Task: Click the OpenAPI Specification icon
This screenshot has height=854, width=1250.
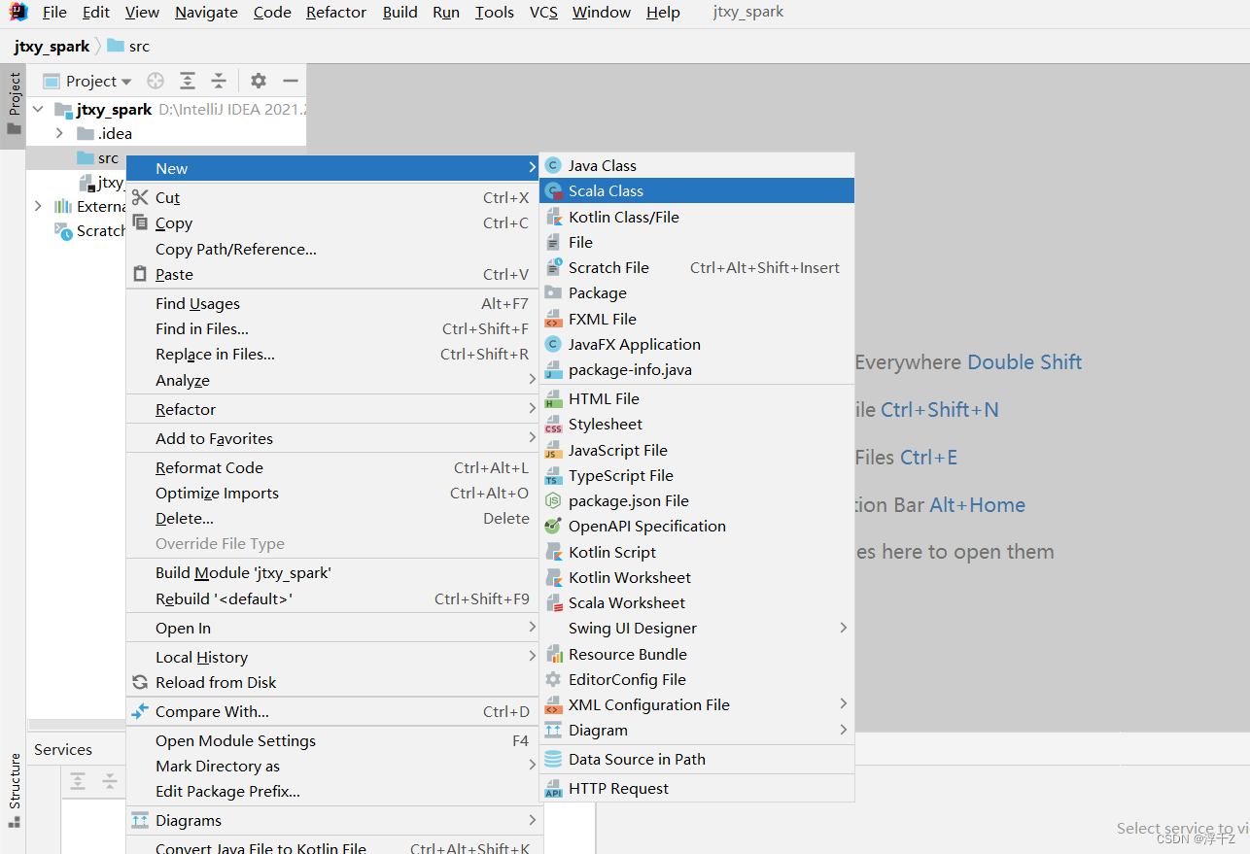Action: (x=553, y=526)
